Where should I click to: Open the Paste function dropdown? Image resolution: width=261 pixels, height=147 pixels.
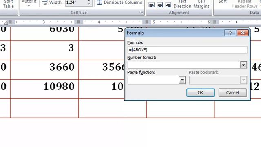click(182, 80)
